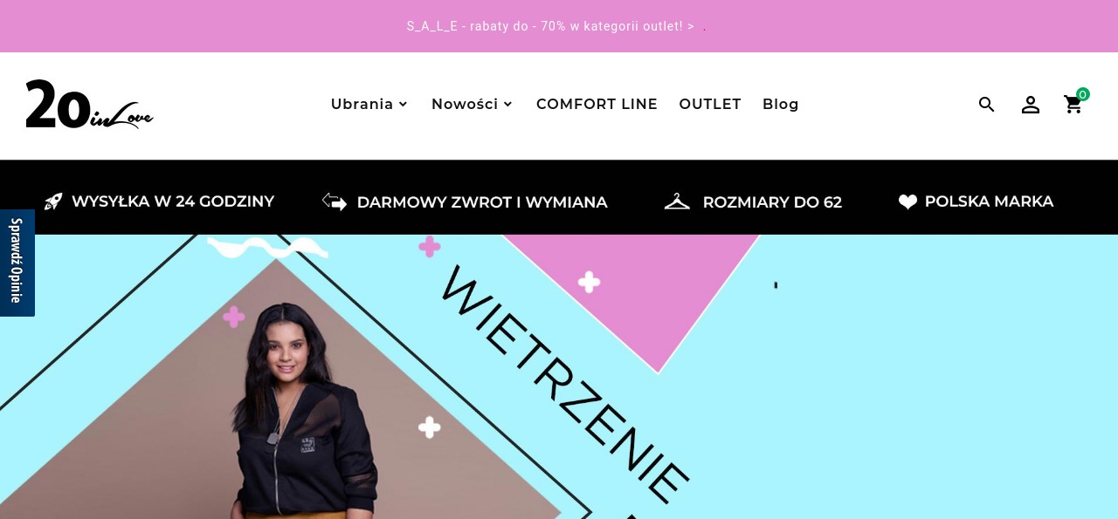Viewport: 1118px width, 519px height.
Task: Expand the Ubrania dropdown chevron
Action: (x=403, y=105)
